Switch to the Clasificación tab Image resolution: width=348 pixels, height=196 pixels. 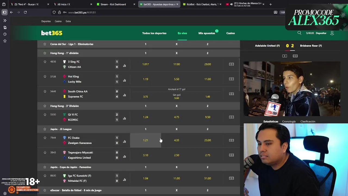[x=308, y=121]
